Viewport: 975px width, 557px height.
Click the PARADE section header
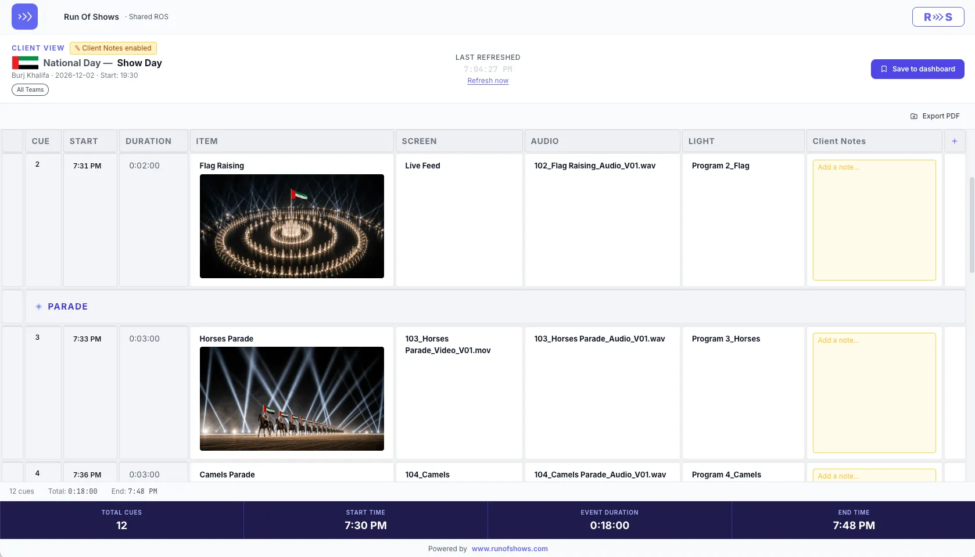coord(495,307)
